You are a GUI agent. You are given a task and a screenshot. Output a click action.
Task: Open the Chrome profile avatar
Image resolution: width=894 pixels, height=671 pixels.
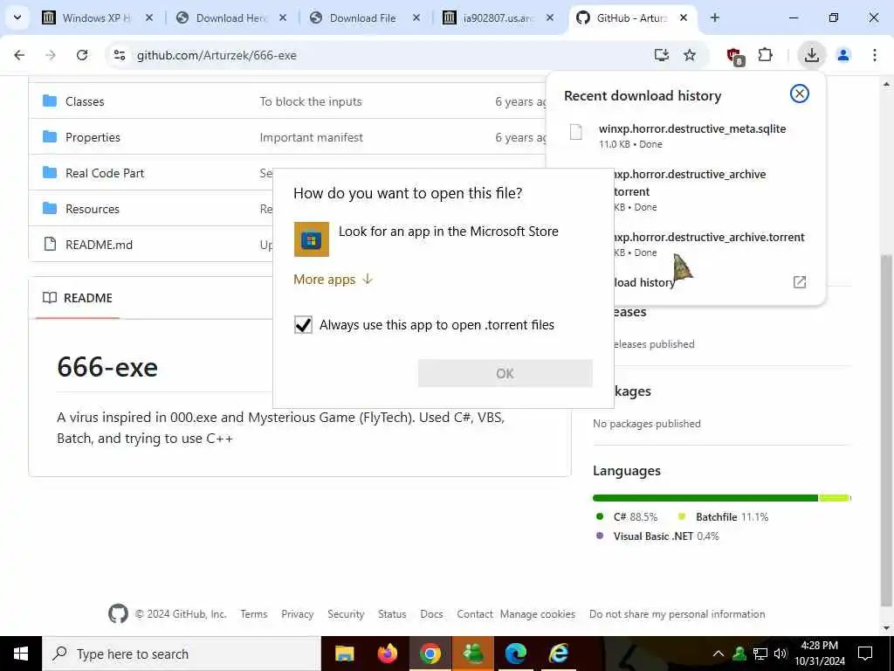(x=843, y=55)
